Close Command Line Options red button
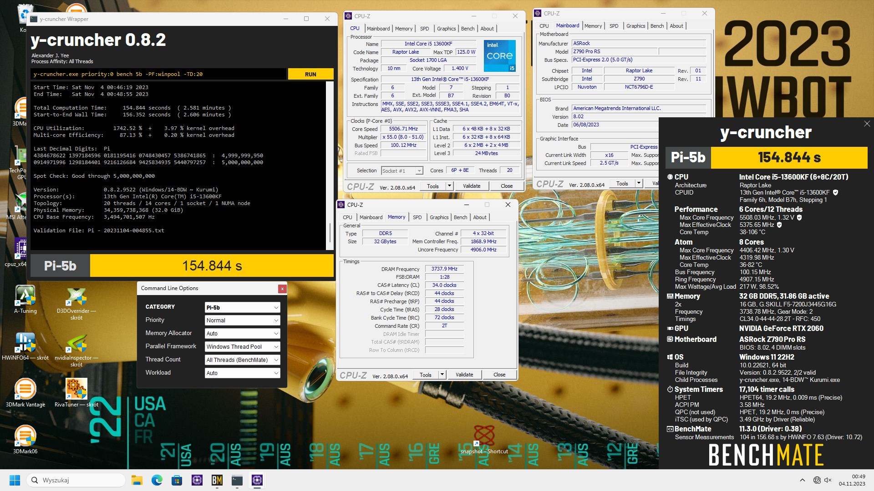 (282, 289)
